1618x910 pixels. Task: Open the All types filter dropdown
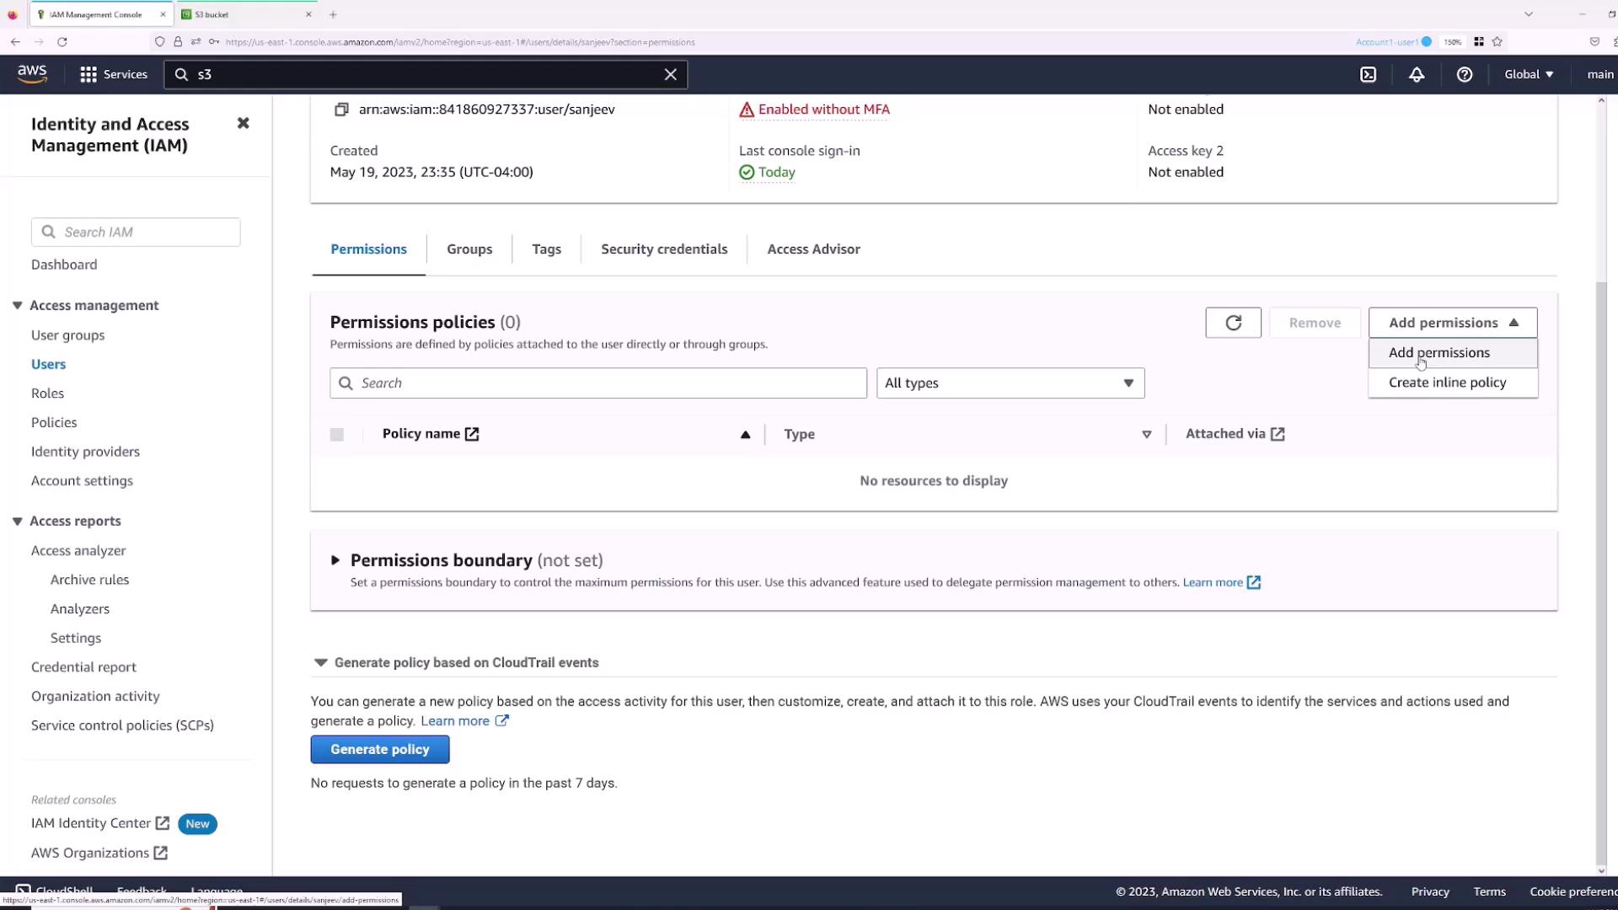point(1010,383)
